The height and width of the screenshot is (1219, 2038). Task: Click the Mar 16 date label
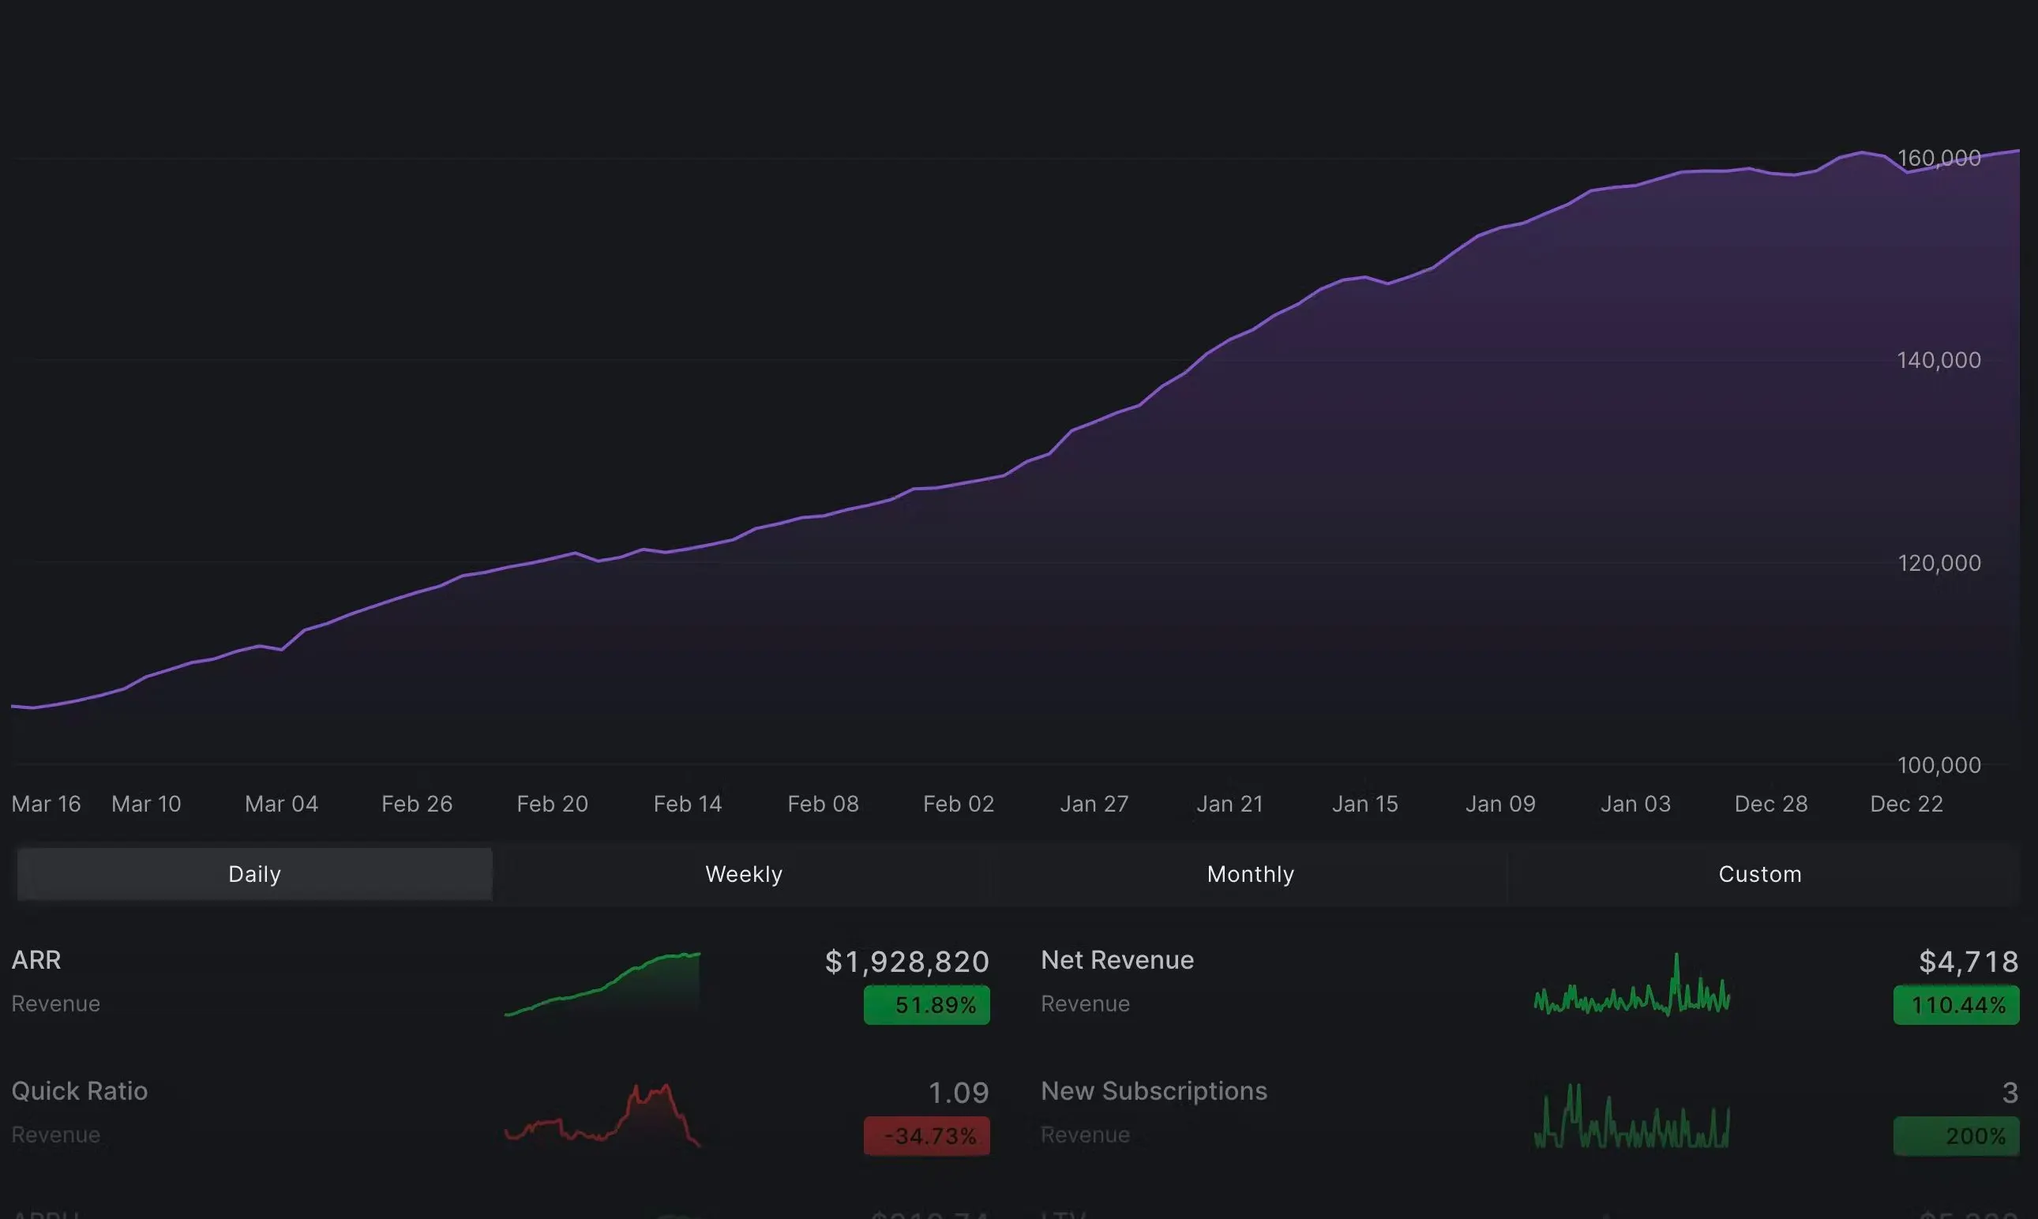click(46, 804)
